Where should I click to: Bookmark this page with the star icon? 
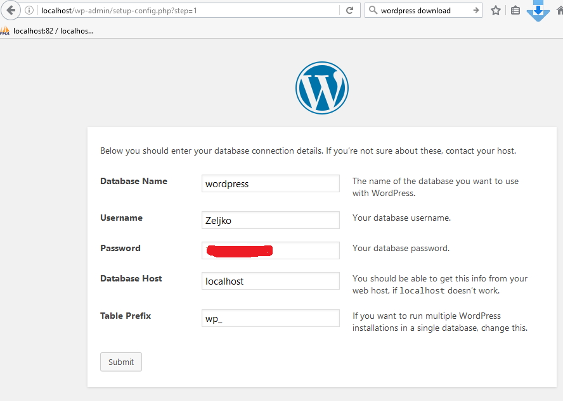click(x=496, y=10)
